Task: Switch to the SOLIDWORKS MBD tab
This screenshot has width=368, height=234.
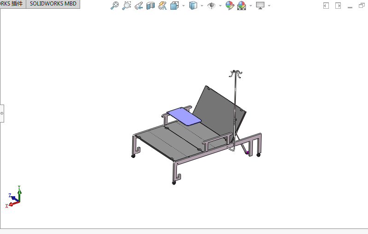Action: coord(53,4)
